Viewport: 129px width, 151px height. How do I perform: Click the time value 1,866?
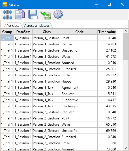click(107, 143)
